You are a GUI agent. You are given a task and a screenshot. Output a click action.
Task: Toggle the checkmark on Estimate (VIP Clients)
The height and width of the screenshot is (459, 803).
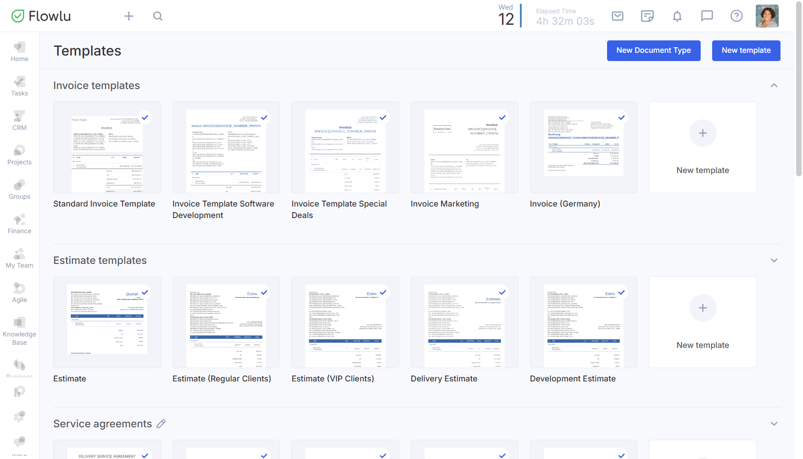383,292
